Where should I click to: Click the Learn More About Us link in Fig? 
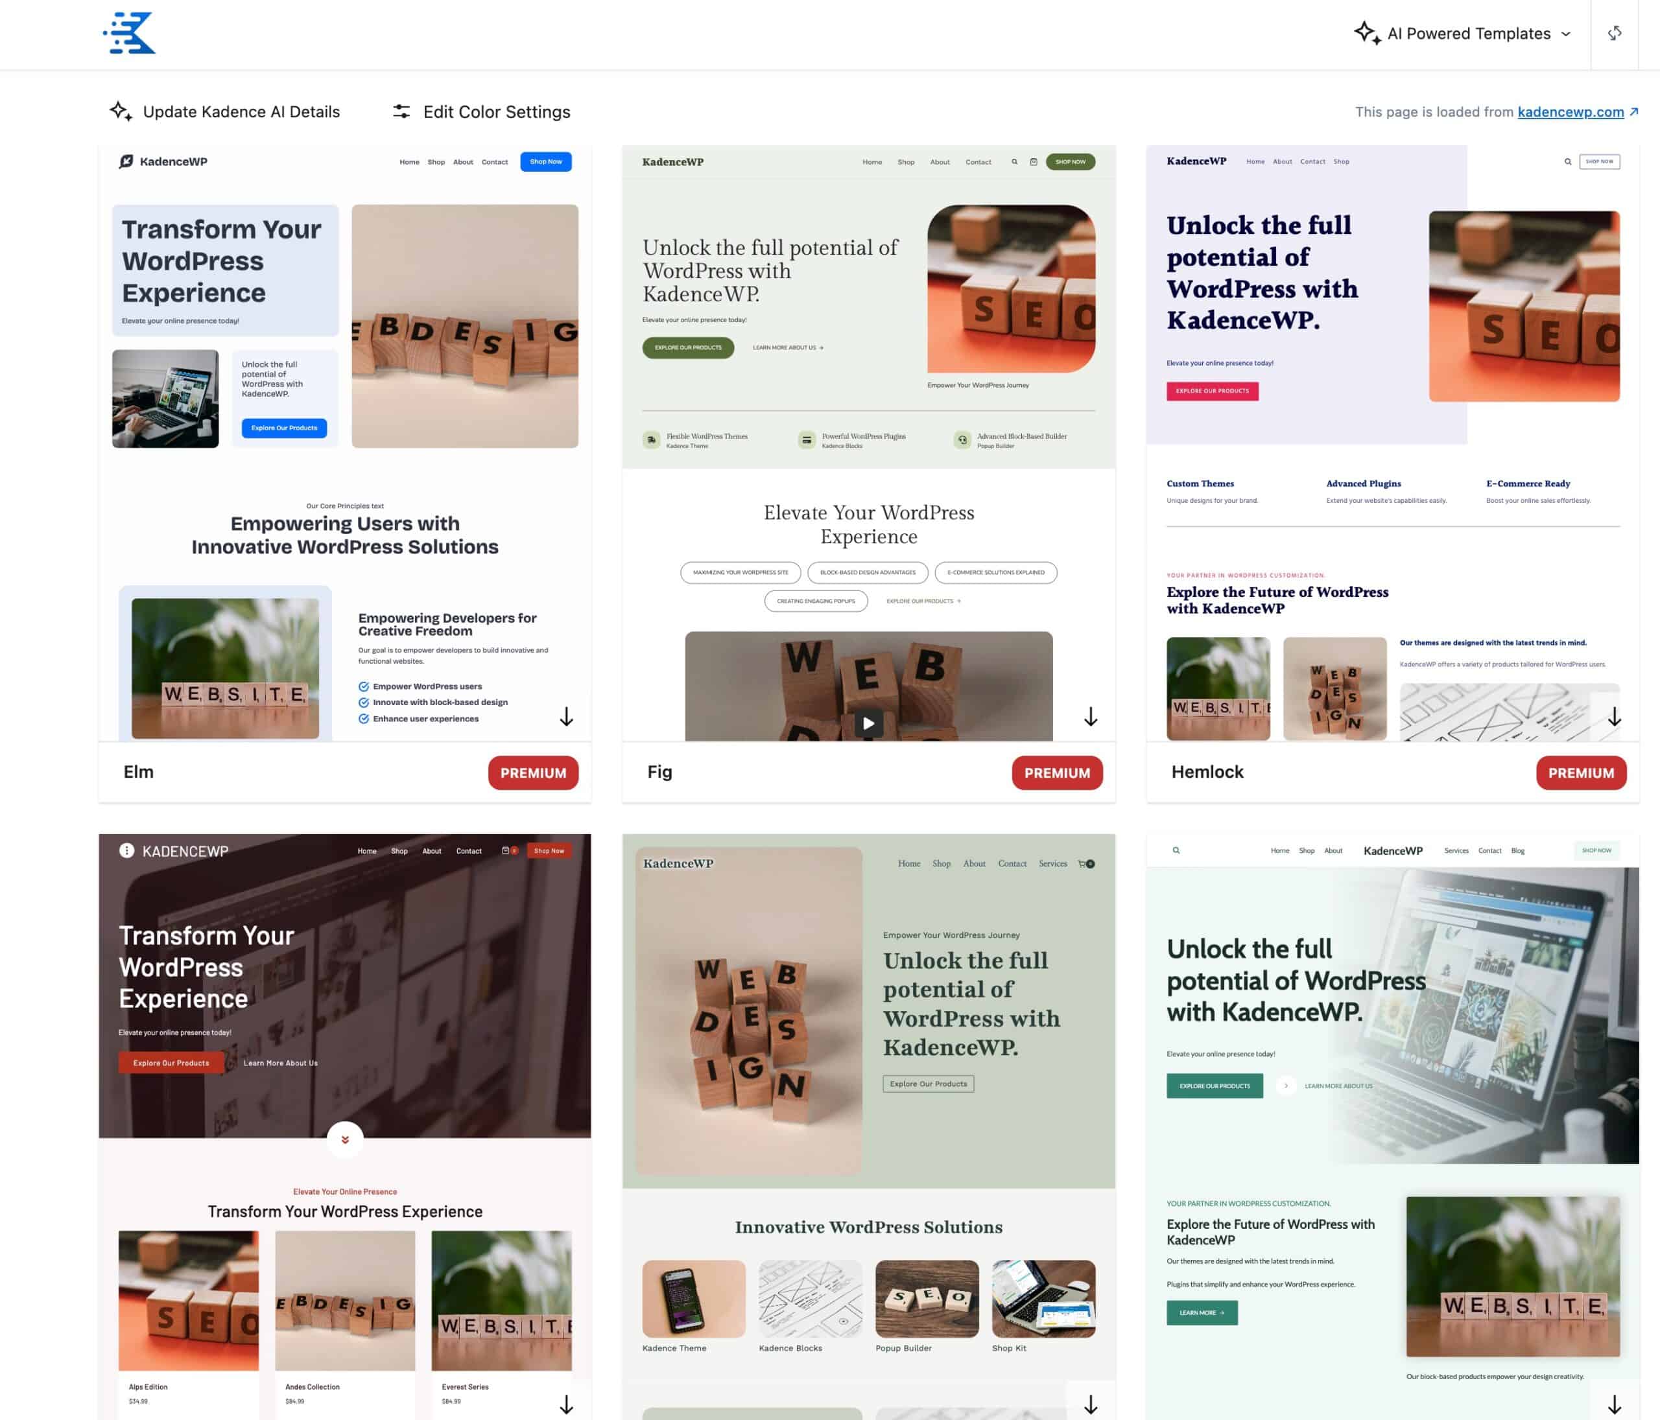(788, 347)
